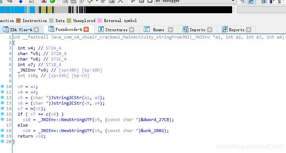Open the 'No debugger' dropdown

point(195,1)
